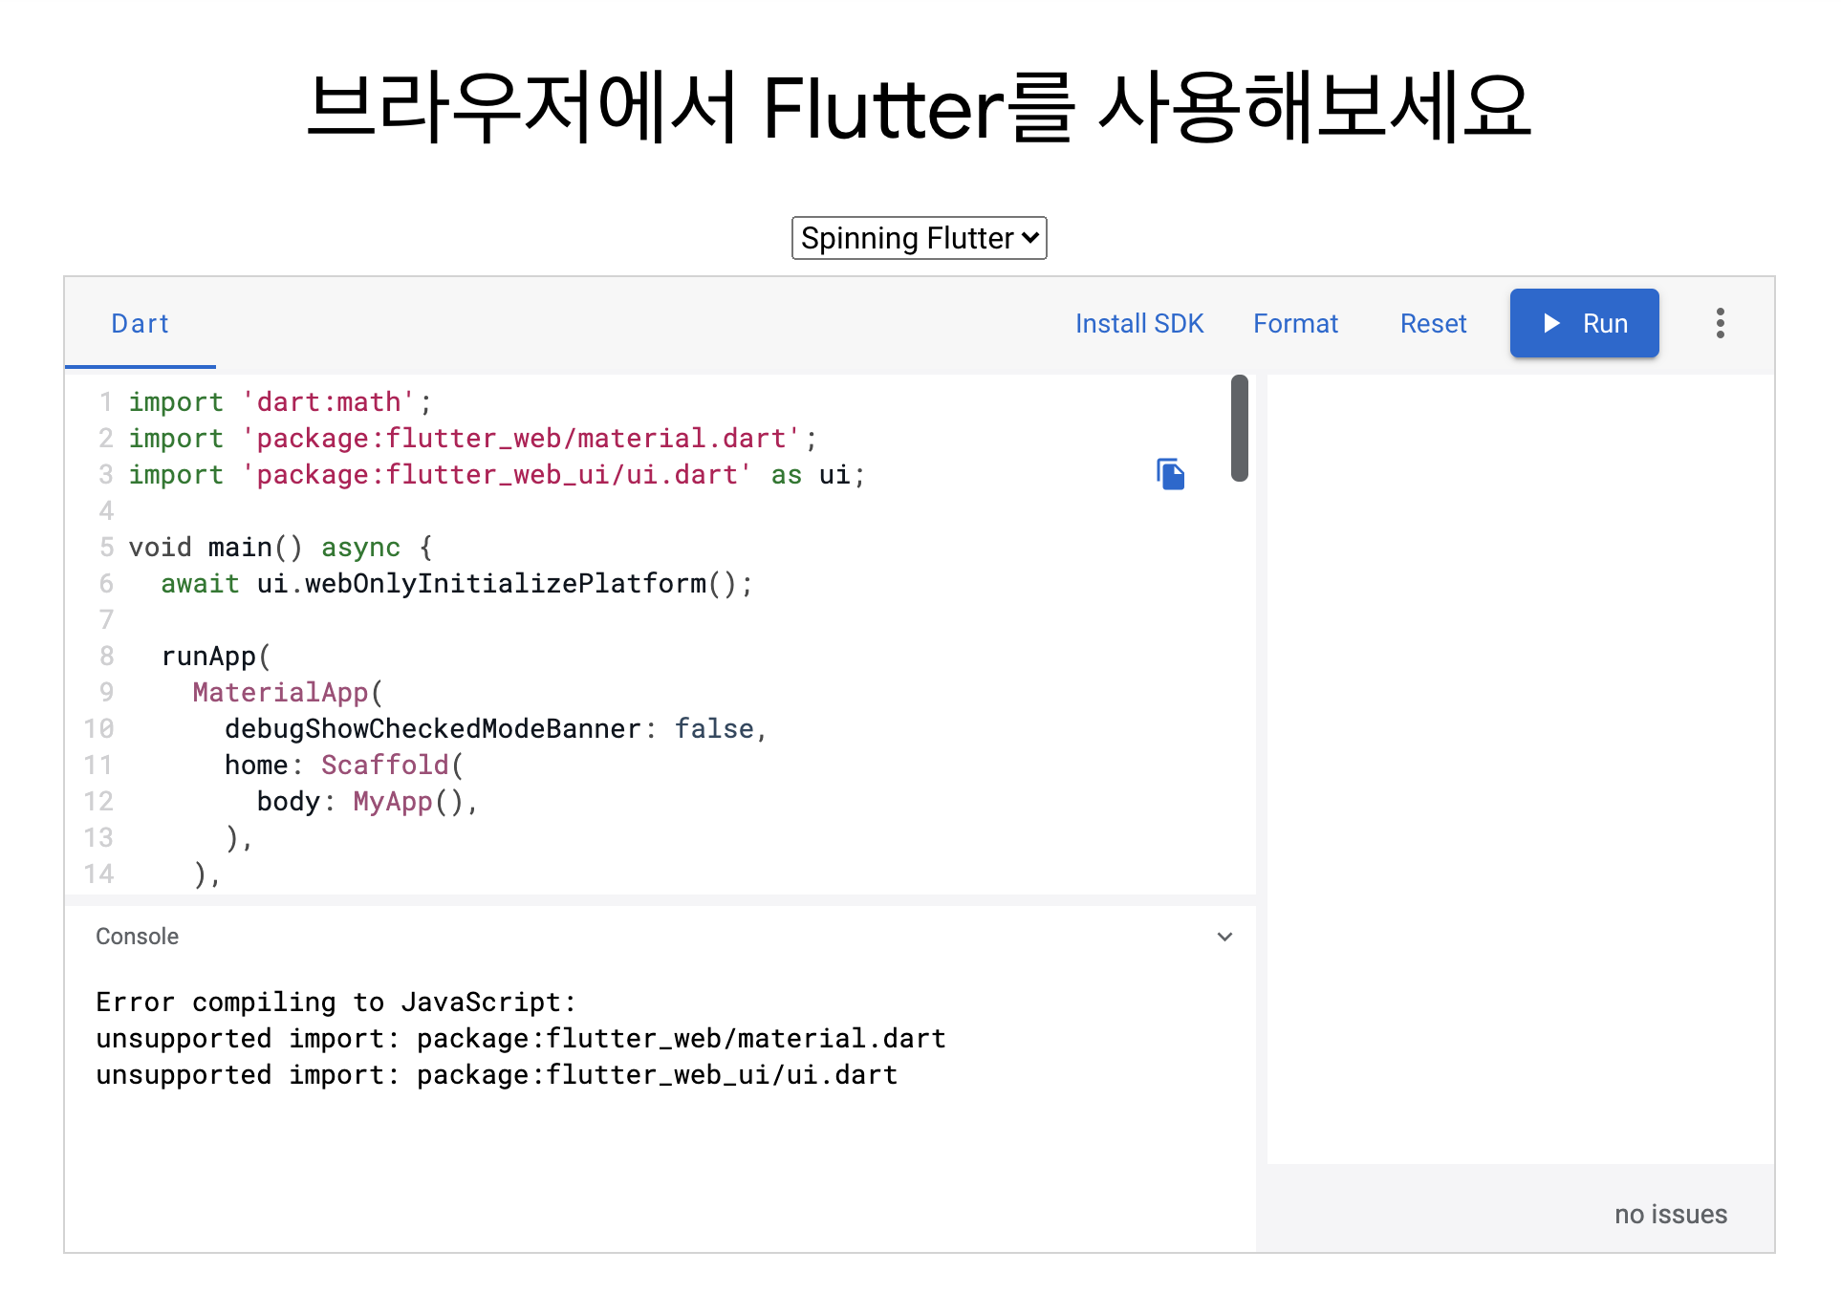Open the three-dot more options menu
This screenshot has width=1841, height=1294.
(1720, 323)
